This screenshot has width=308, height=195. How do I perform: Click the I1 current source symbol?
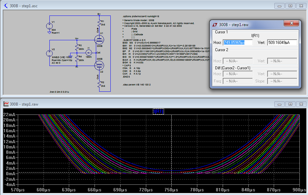[x=88, y=52]
